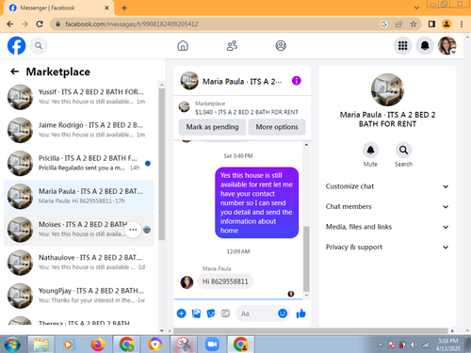The width and height of the screenshot is (471, 353).
Task: Open Moises chat three-dot options
Action: (133, 230)
